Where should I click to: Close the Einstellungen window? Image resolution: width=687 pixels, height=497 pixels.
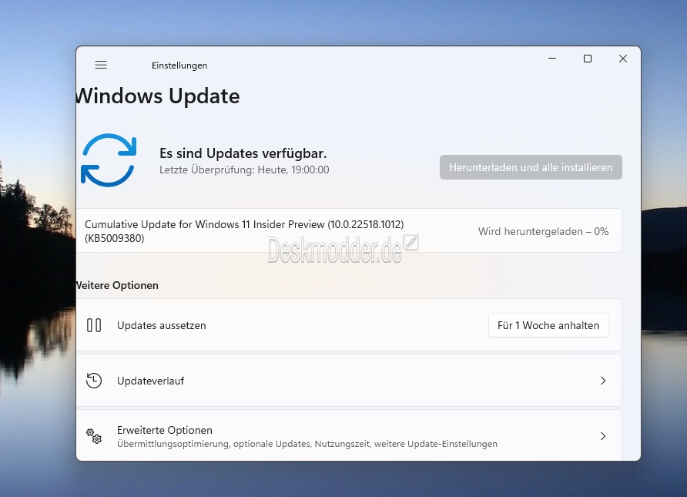[x=623, y=59]
